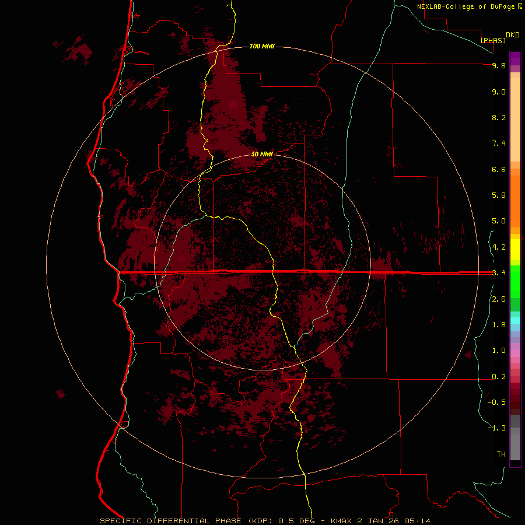Click the DKD label above the color bar

(513, 35)
